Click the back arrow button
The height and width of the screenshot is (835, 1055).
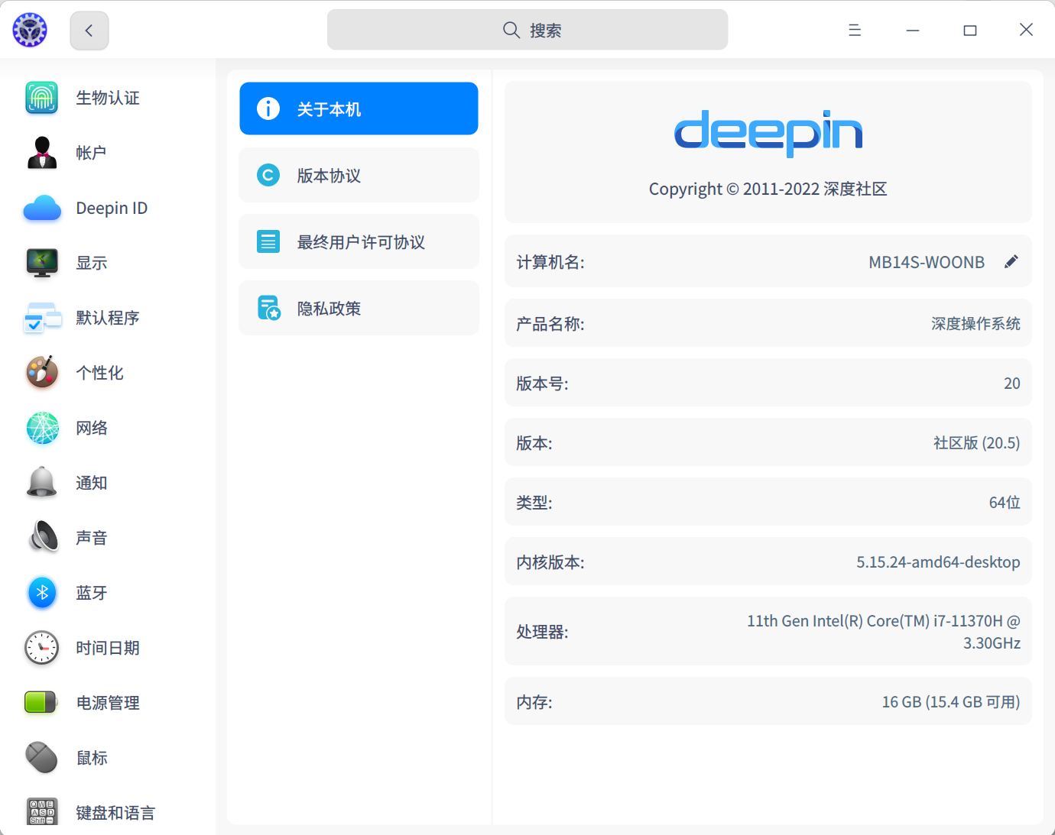point(89,30)
